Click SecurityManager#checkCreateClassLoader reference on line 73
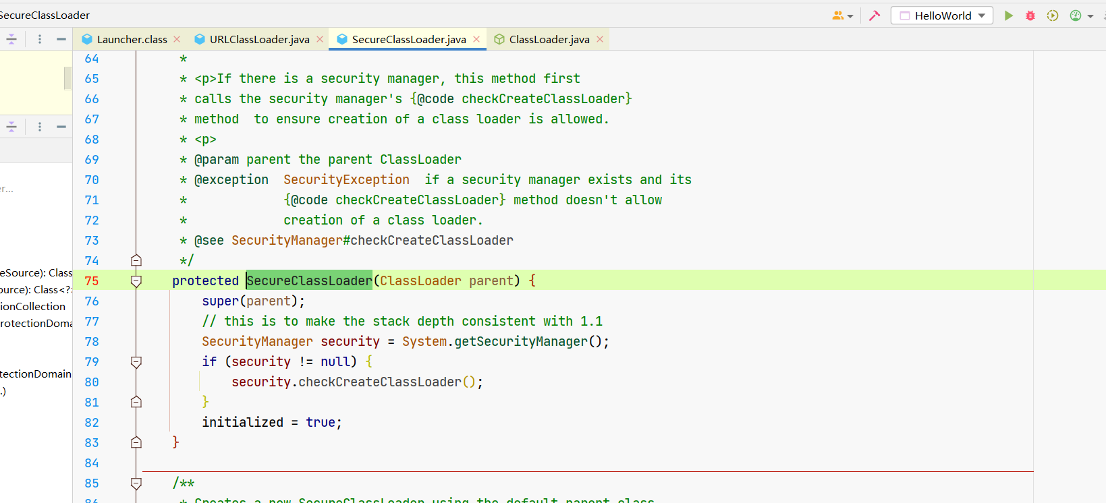The height and width of the screenshot is (503, 1106). tap(372, 240)
